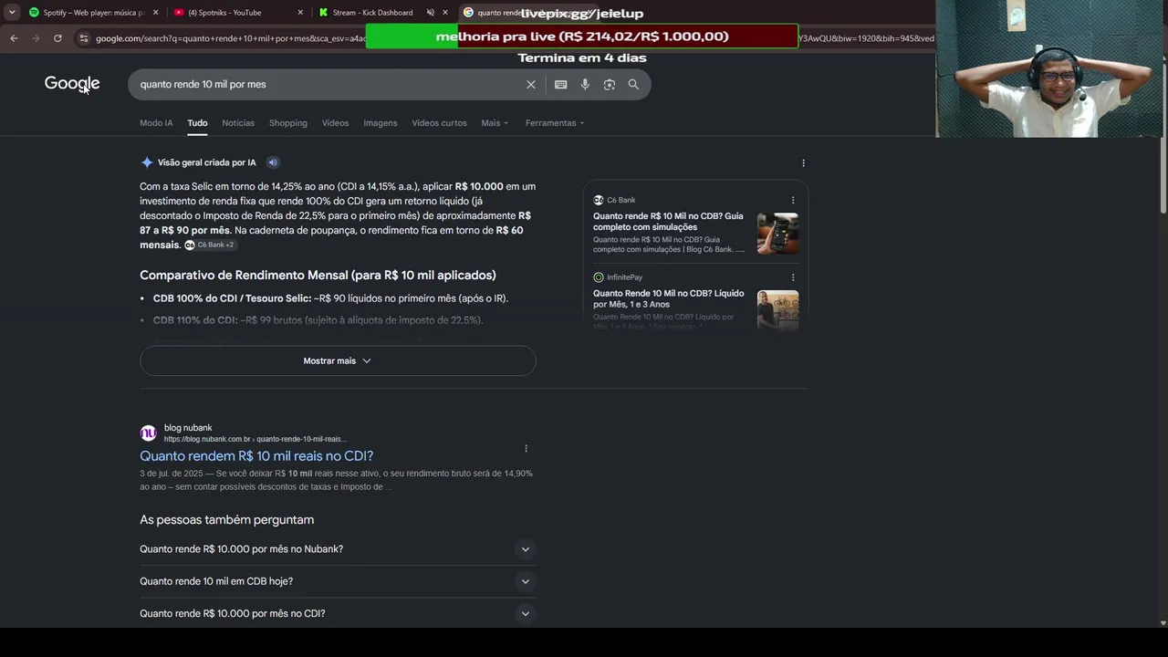Click the 'CDB 100% do CDI / Tesouro Selic' bullet

point(330,298)
